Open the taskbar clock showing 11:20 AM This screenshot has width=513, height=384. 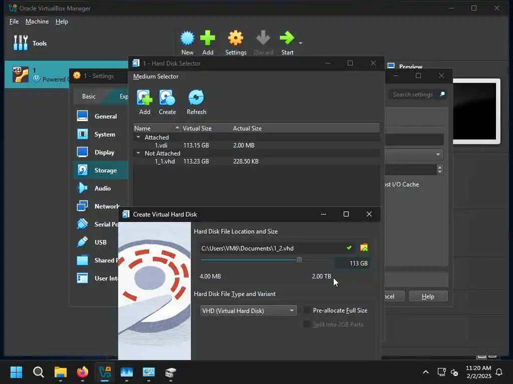click(478, 372)
